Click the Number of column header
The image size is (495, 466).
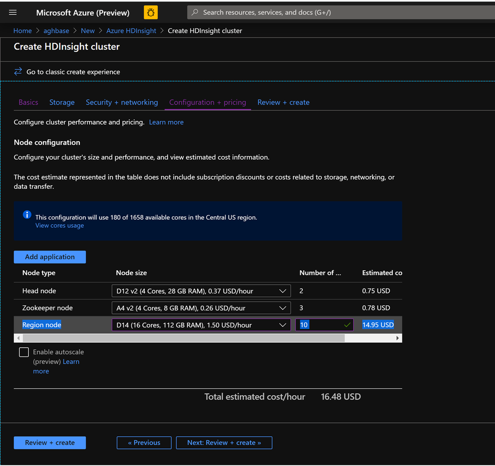click(x=320, y=273)
